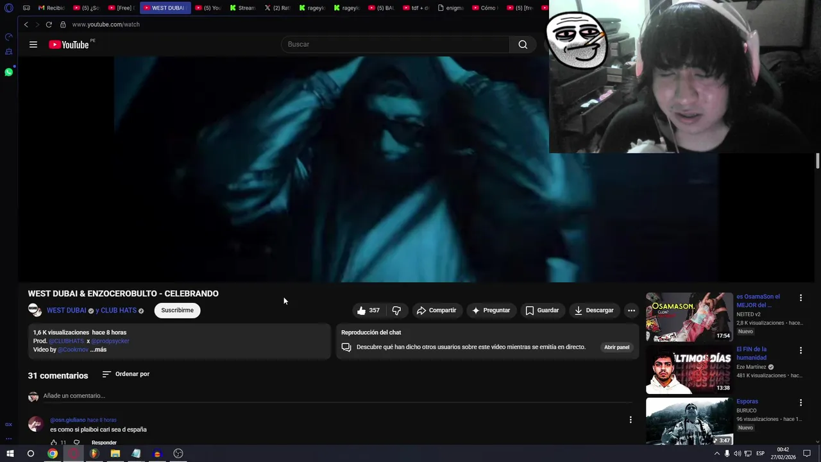Open the Windows notification center icon
The height and width of the screenshot is (462, 821).
[807, 454]
